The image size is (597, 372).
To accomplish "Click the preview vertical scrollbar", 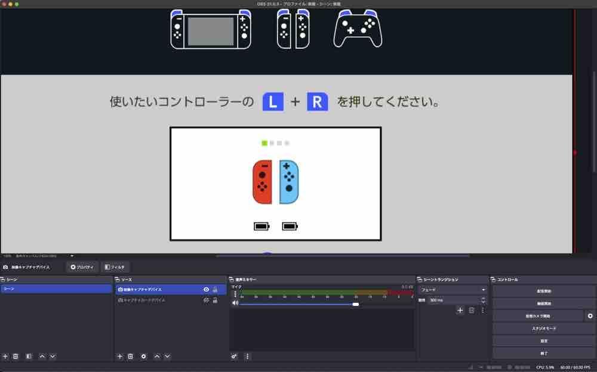I will pos(595,122).
